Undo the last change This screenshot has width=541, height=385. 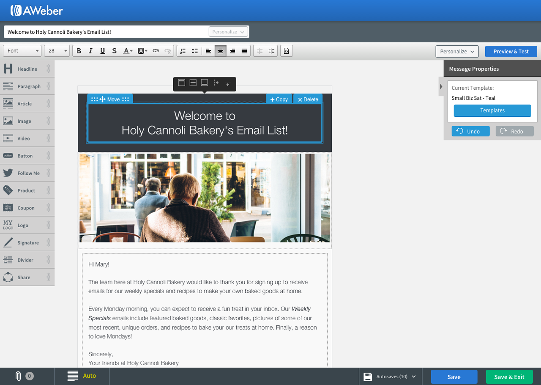click(470, 131)
